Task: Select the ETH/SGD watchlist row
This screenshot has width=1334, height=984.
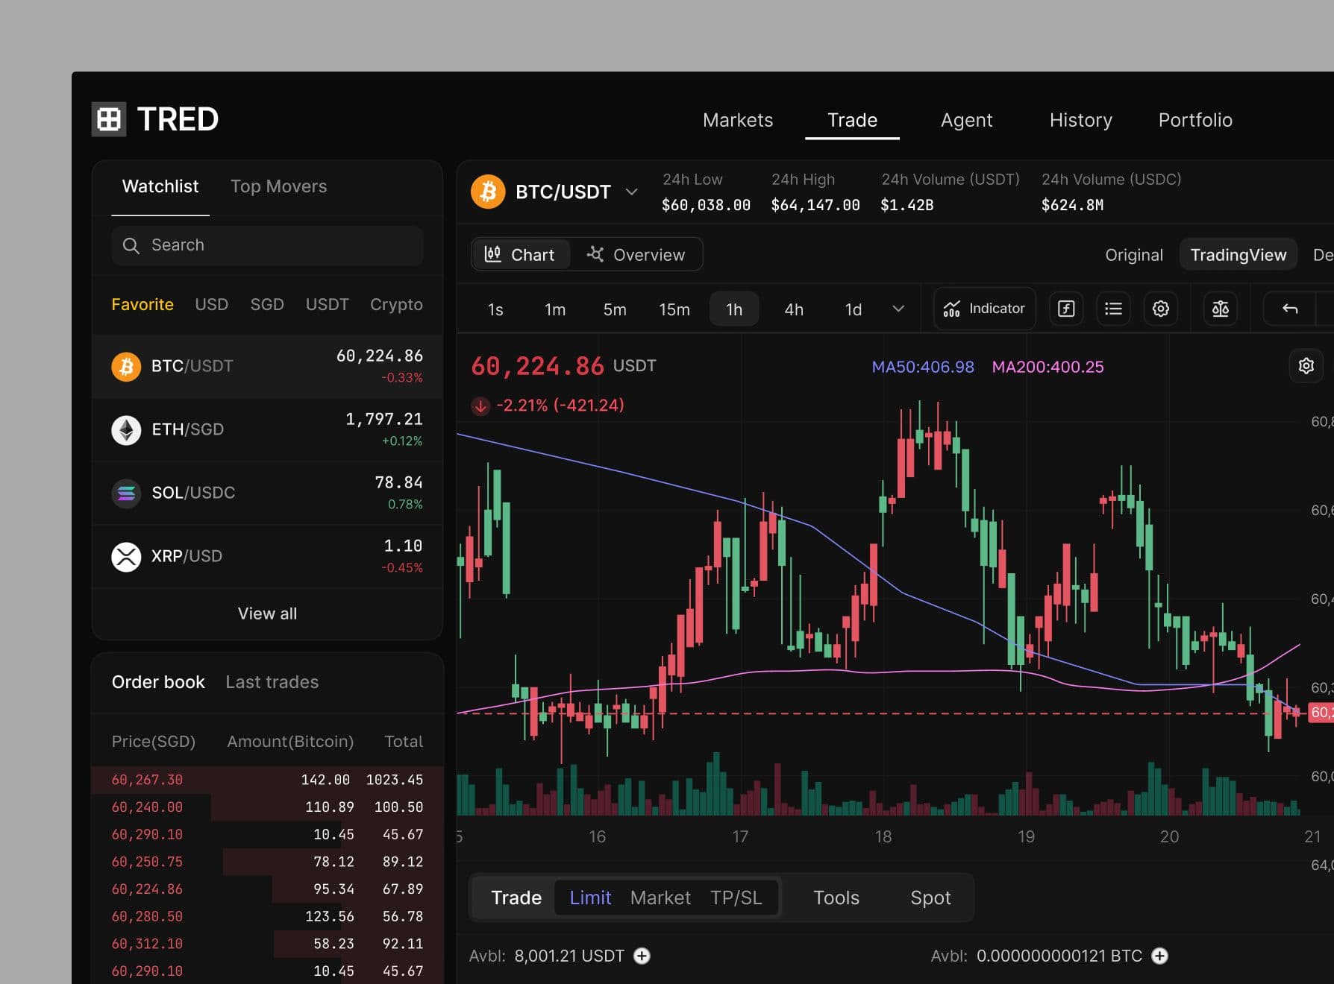Action: coord(267,430)
